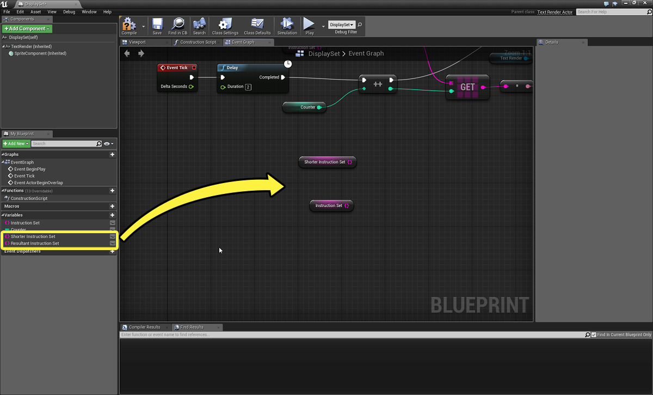Click Find in CB icon
This screenshot has height=395, width=653.
(x=177, y=25)
